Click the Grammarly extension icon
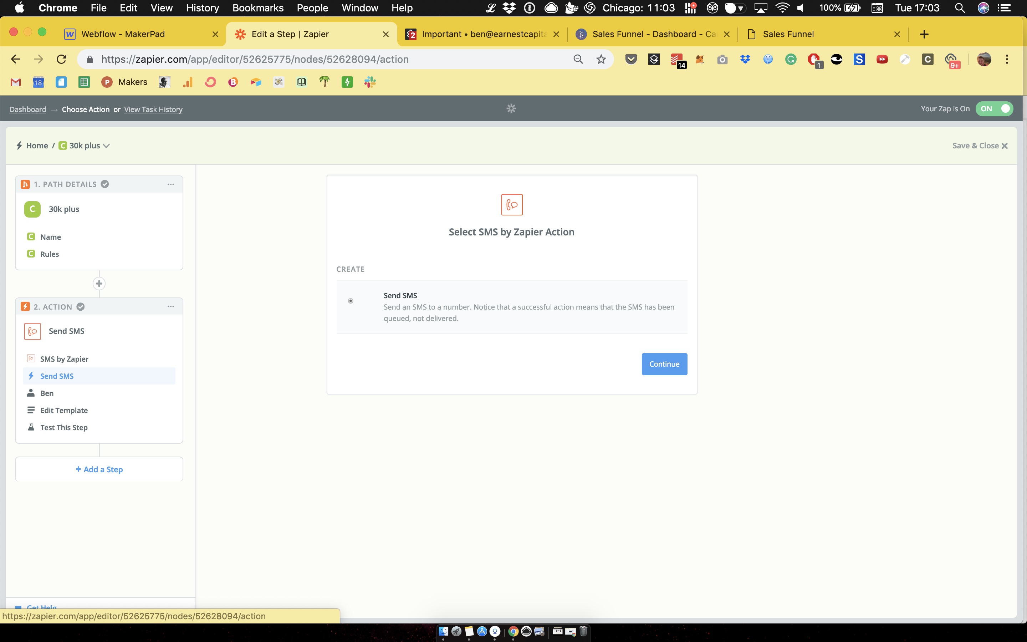The image size is (1027, 642). click(790, 60)
